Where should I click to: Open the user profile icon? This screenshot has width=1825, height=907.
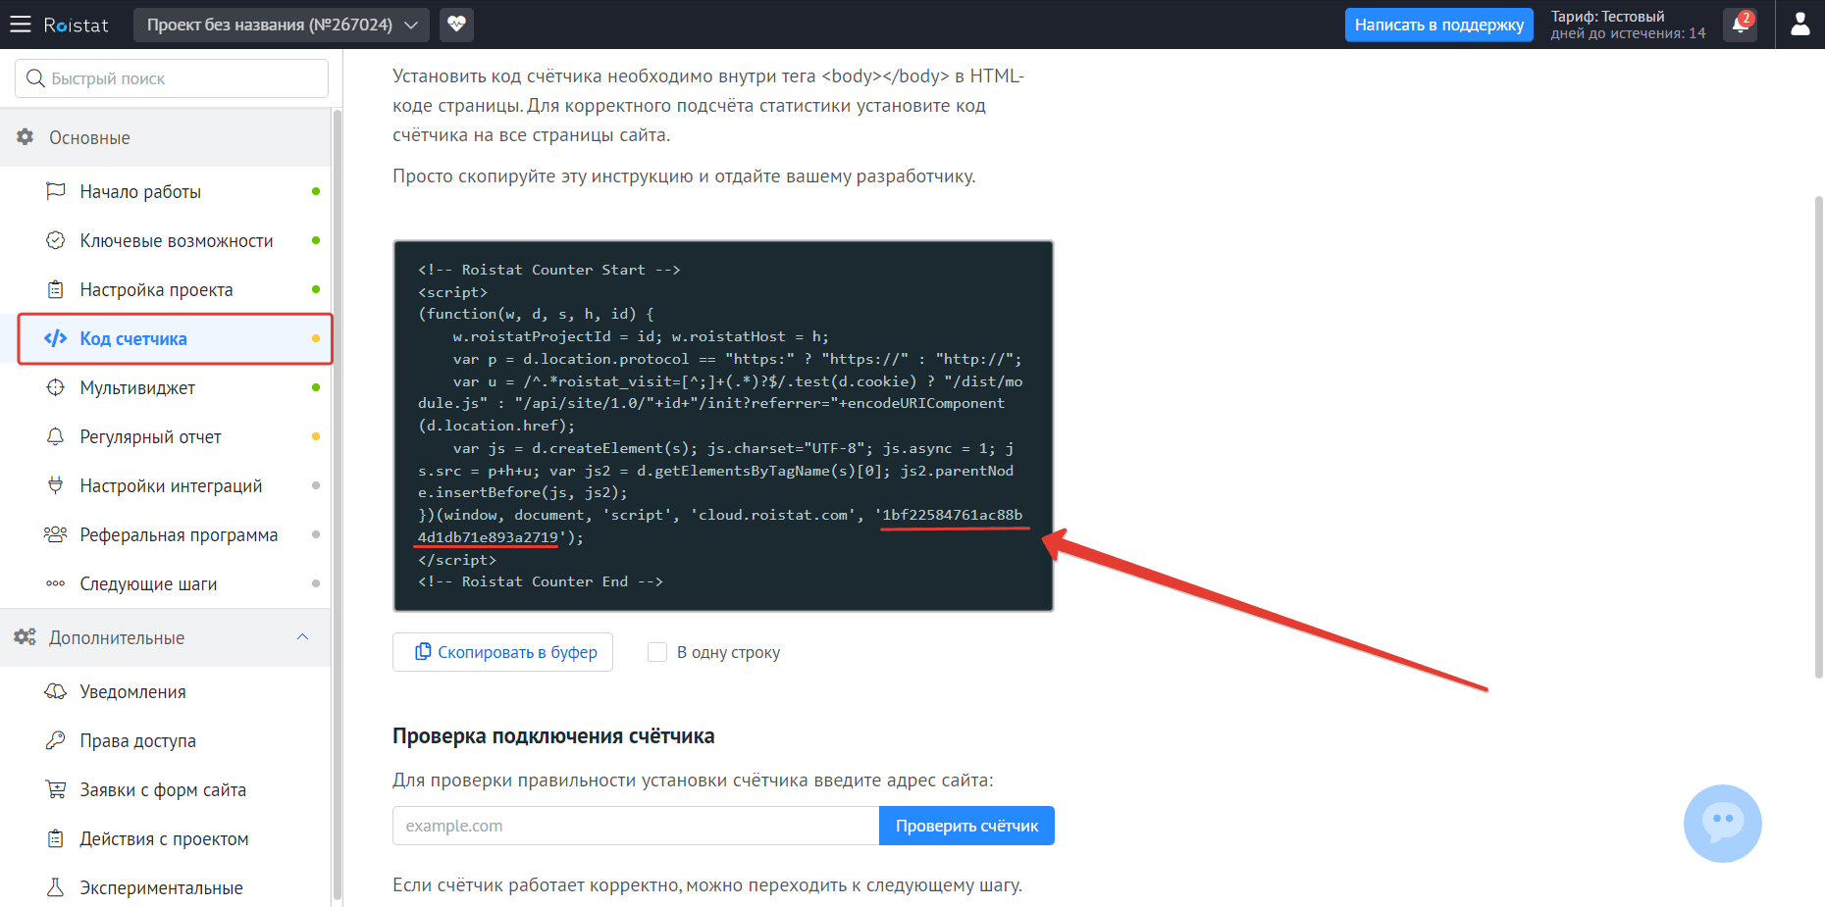1800,25
